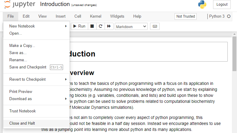This screenshot has height=133, width=237.
Task: Click the vertical scrollbar thumb
Action: point(234,53)
